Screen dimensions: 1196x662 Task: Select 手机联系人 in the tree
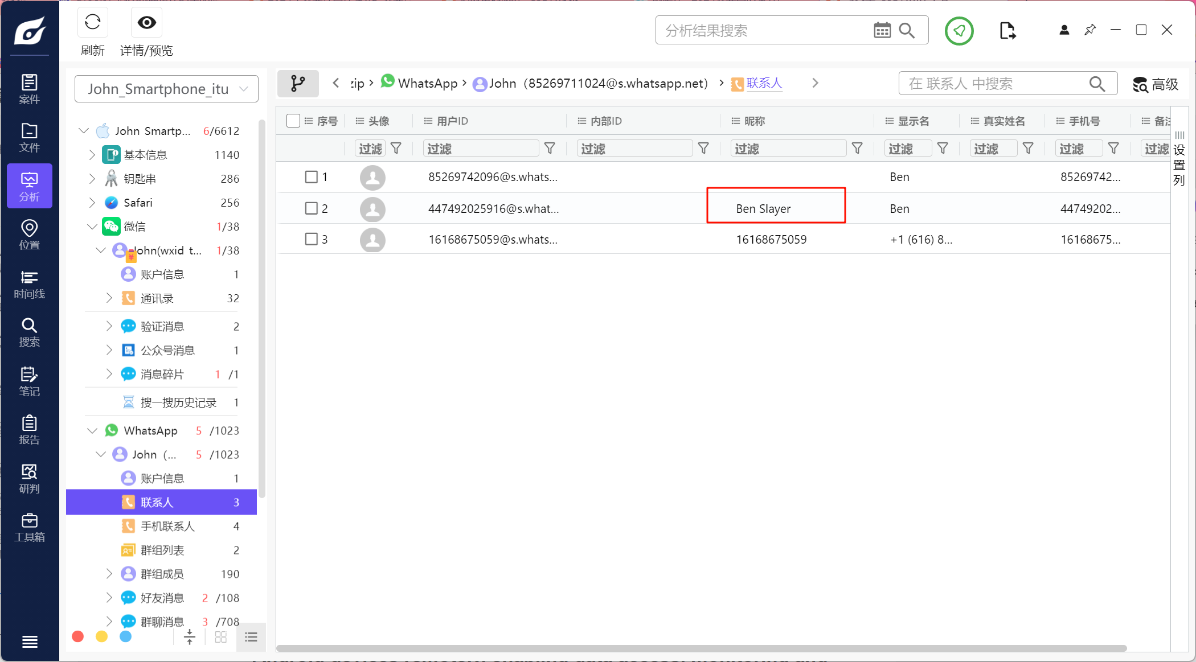pos(167,527)
